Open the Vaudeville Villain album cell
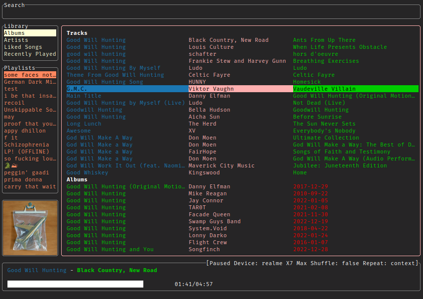The image size is (423, 299). (324, 89)
